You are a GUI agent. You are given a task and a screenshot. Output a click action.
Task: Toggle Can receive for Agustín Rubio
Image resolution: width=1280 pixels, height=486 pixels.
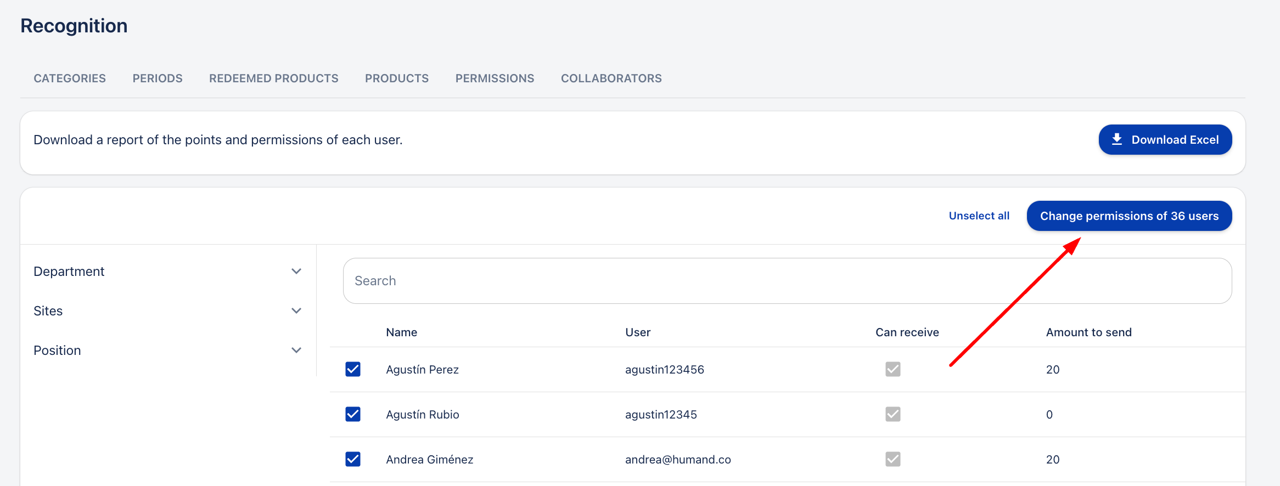pyautogui.click(x=892, y=414)
